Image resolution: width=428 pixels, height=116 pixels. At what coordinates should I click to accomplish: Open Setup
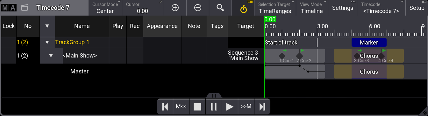click(417, 8)
